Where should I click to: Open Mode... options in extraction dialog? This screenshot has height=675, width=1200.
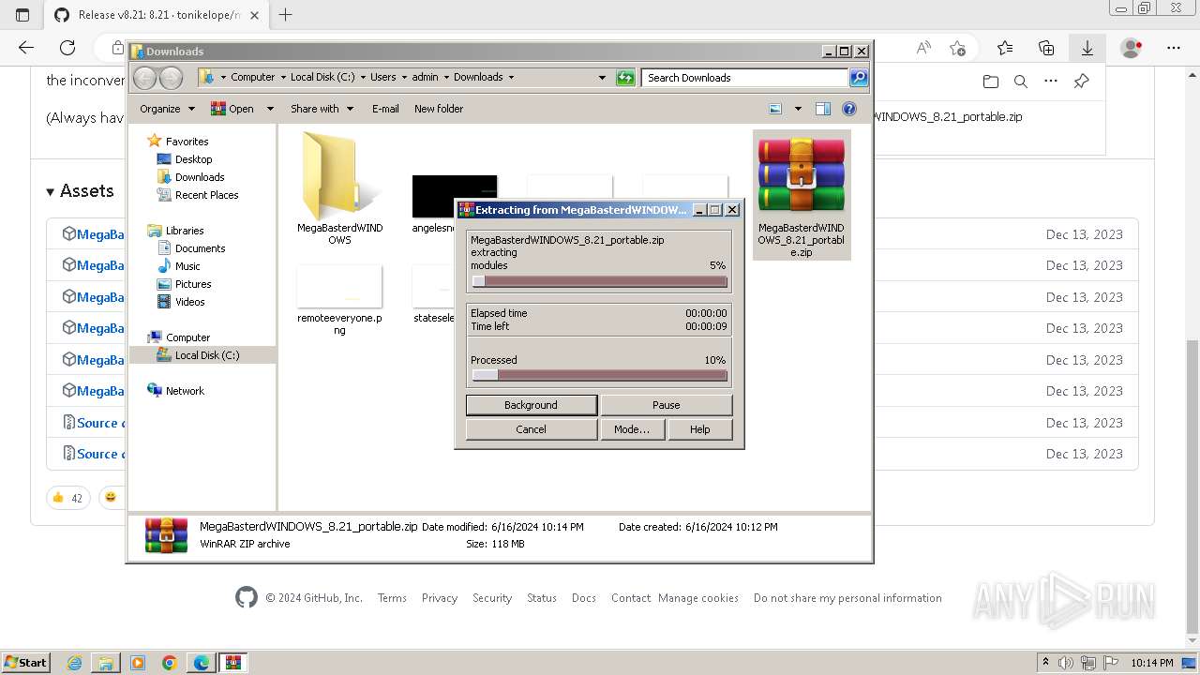pyautogui.click(x=631, y=429)
